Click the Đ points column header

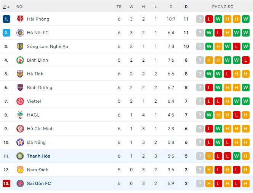pos(186,7)
